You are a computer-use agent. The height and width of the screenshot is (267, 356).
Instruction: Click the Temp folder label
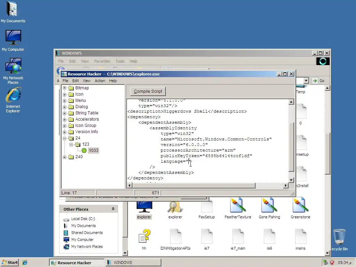[x=300, y=92]
